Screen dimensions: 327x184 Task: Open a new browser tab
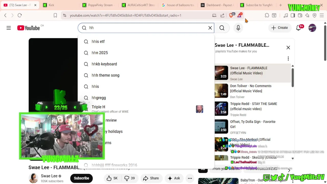tap(281, 5)
